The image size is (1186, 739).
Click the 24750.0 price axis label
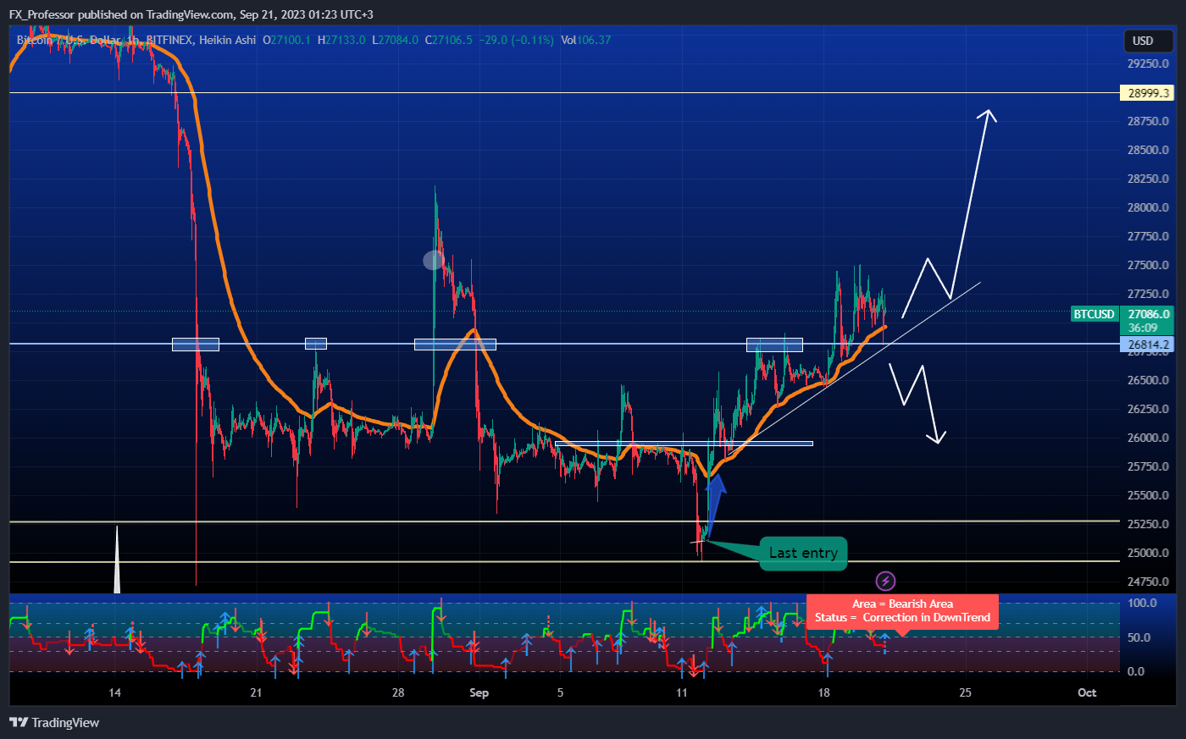[1148, 582]
